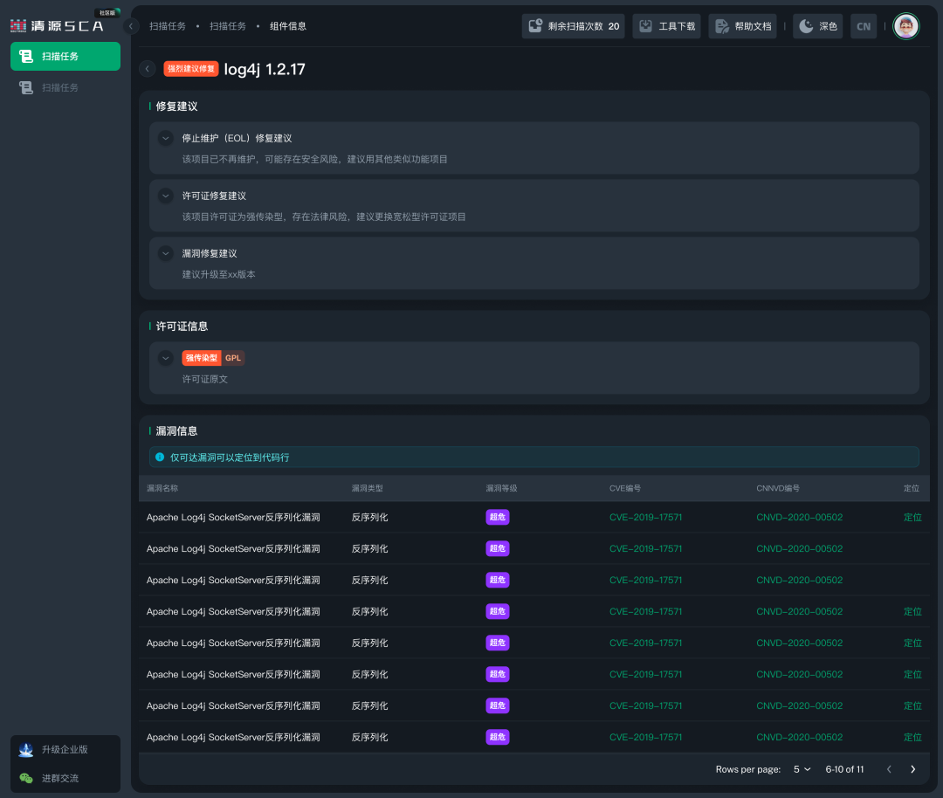Image resolution: width=943 pixels, height=798 pixels.
Task: Expand the 许可证修复建议 section
Action: tap(165, 196)
